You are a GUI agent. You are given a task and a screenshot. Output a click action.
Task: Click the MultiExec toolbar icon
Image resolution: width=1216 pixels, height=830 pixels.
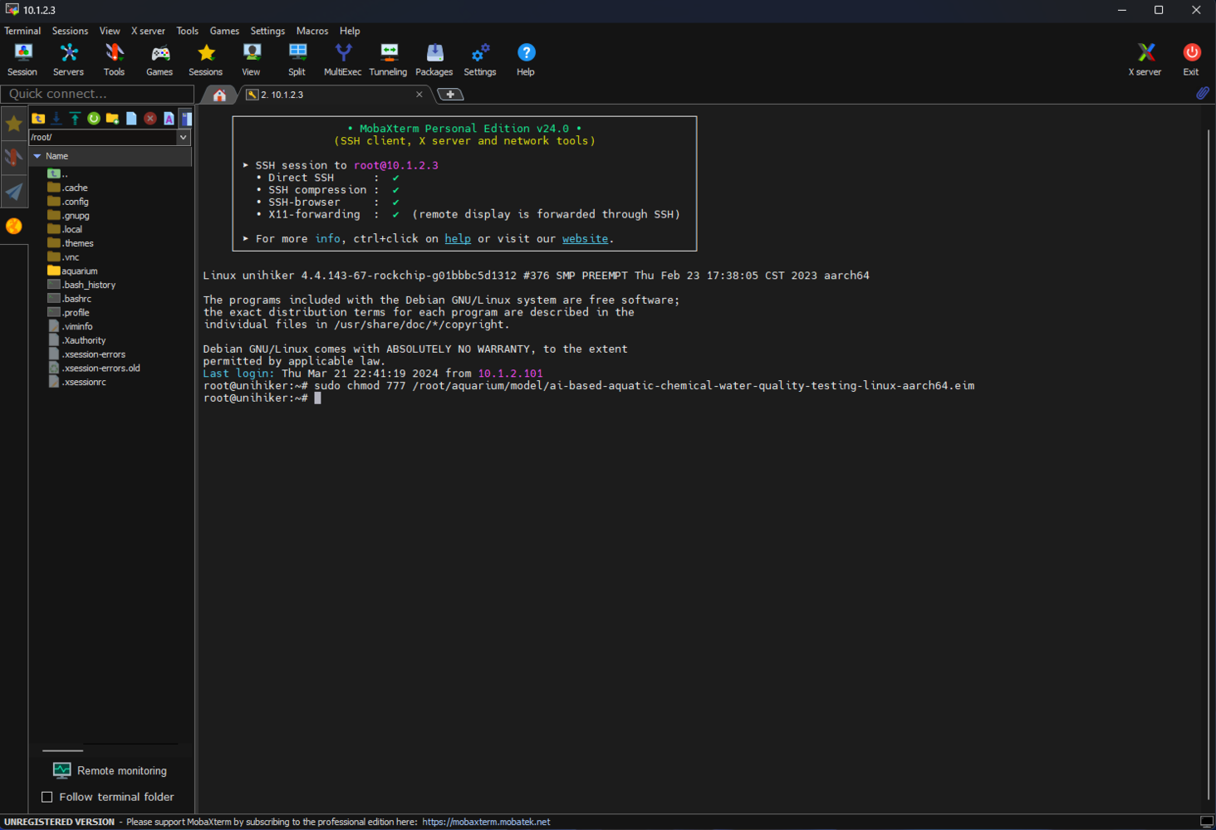tap(342, 60)
